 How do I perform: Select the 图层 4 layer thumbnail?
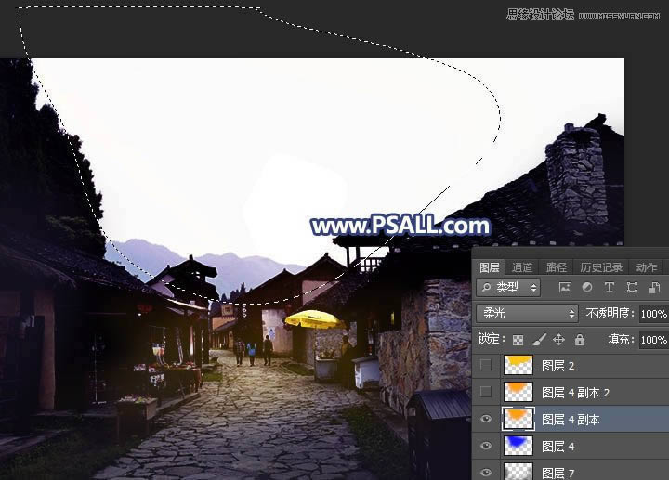pos(518,447)
